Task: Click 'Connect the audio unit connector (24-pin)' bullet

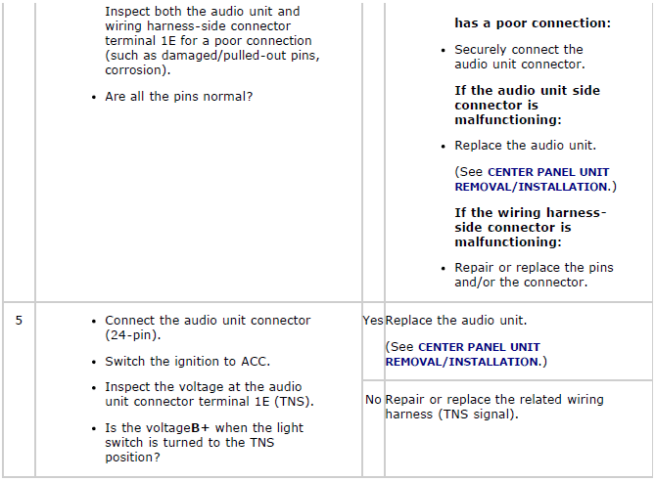Action: [x=208, y=328]
